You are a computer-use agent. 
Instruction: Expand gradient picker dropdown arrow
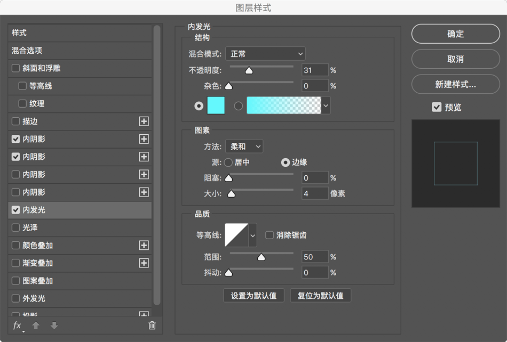coord(326,105)
